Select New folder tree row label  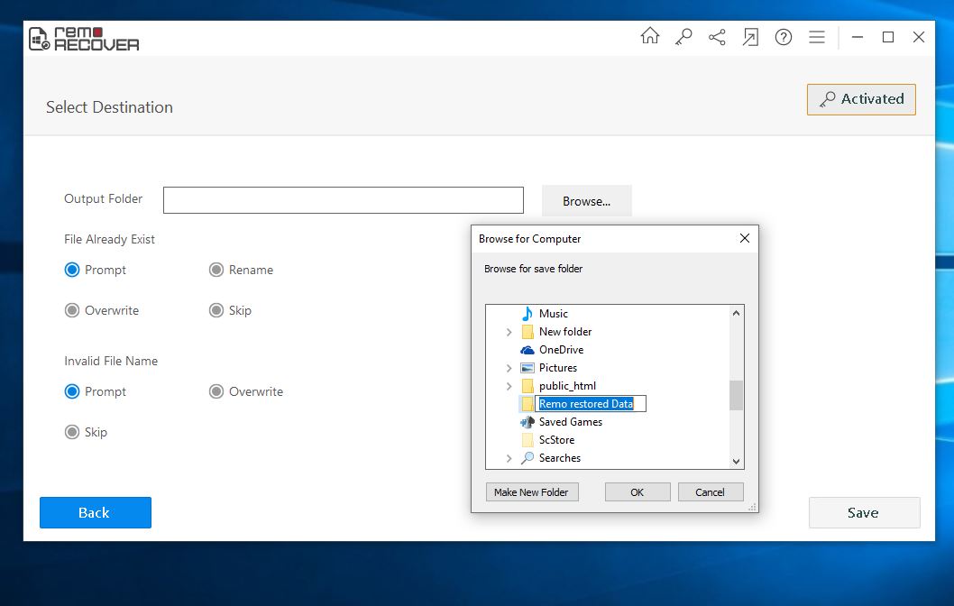(565, 332)
